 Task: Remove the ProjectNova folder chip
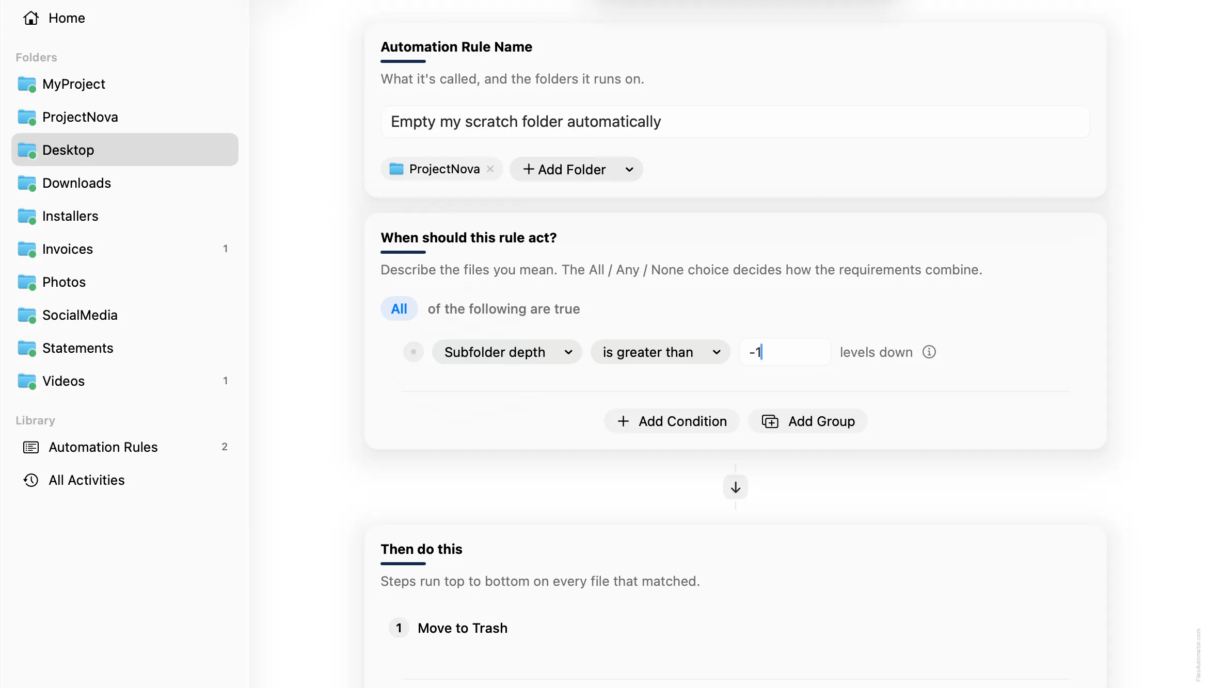click(x=490, y=169)
